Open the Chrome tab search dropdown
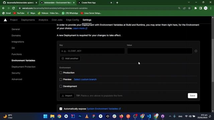 (189, 2)
